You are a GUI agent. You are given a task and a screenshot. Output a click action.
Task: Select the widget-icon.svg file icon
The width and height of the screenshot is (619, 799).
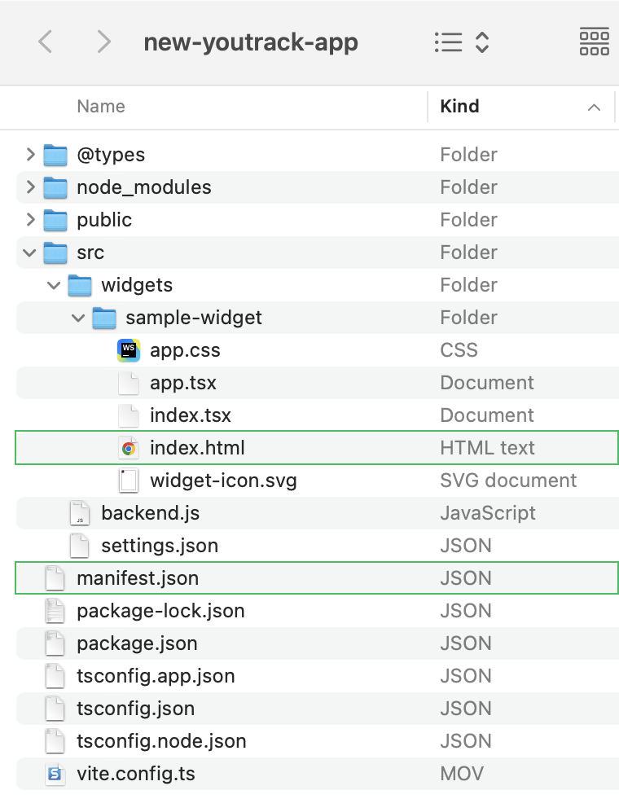click(x=129, y=481)
